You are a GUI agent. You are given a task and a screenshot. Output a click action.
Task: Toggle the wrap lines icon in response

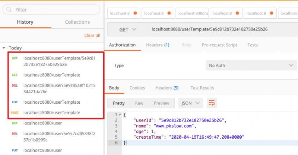tap(212, 103)
